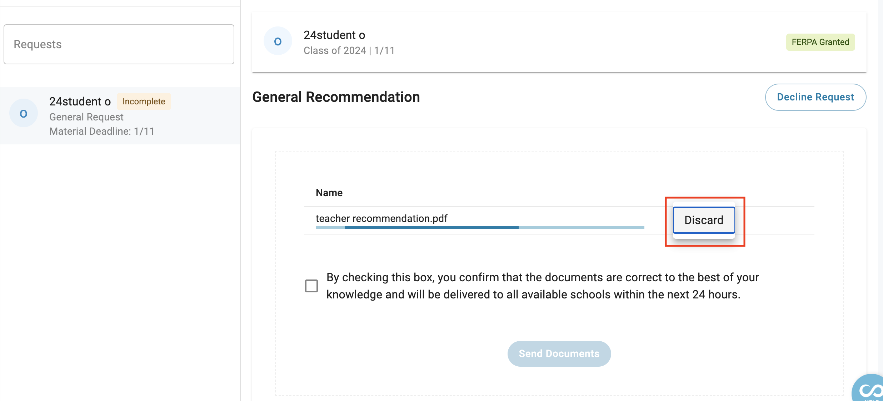The image size is (883, 401).
Task: Check the document confirmation checkbox
Action: click(311, 286)
